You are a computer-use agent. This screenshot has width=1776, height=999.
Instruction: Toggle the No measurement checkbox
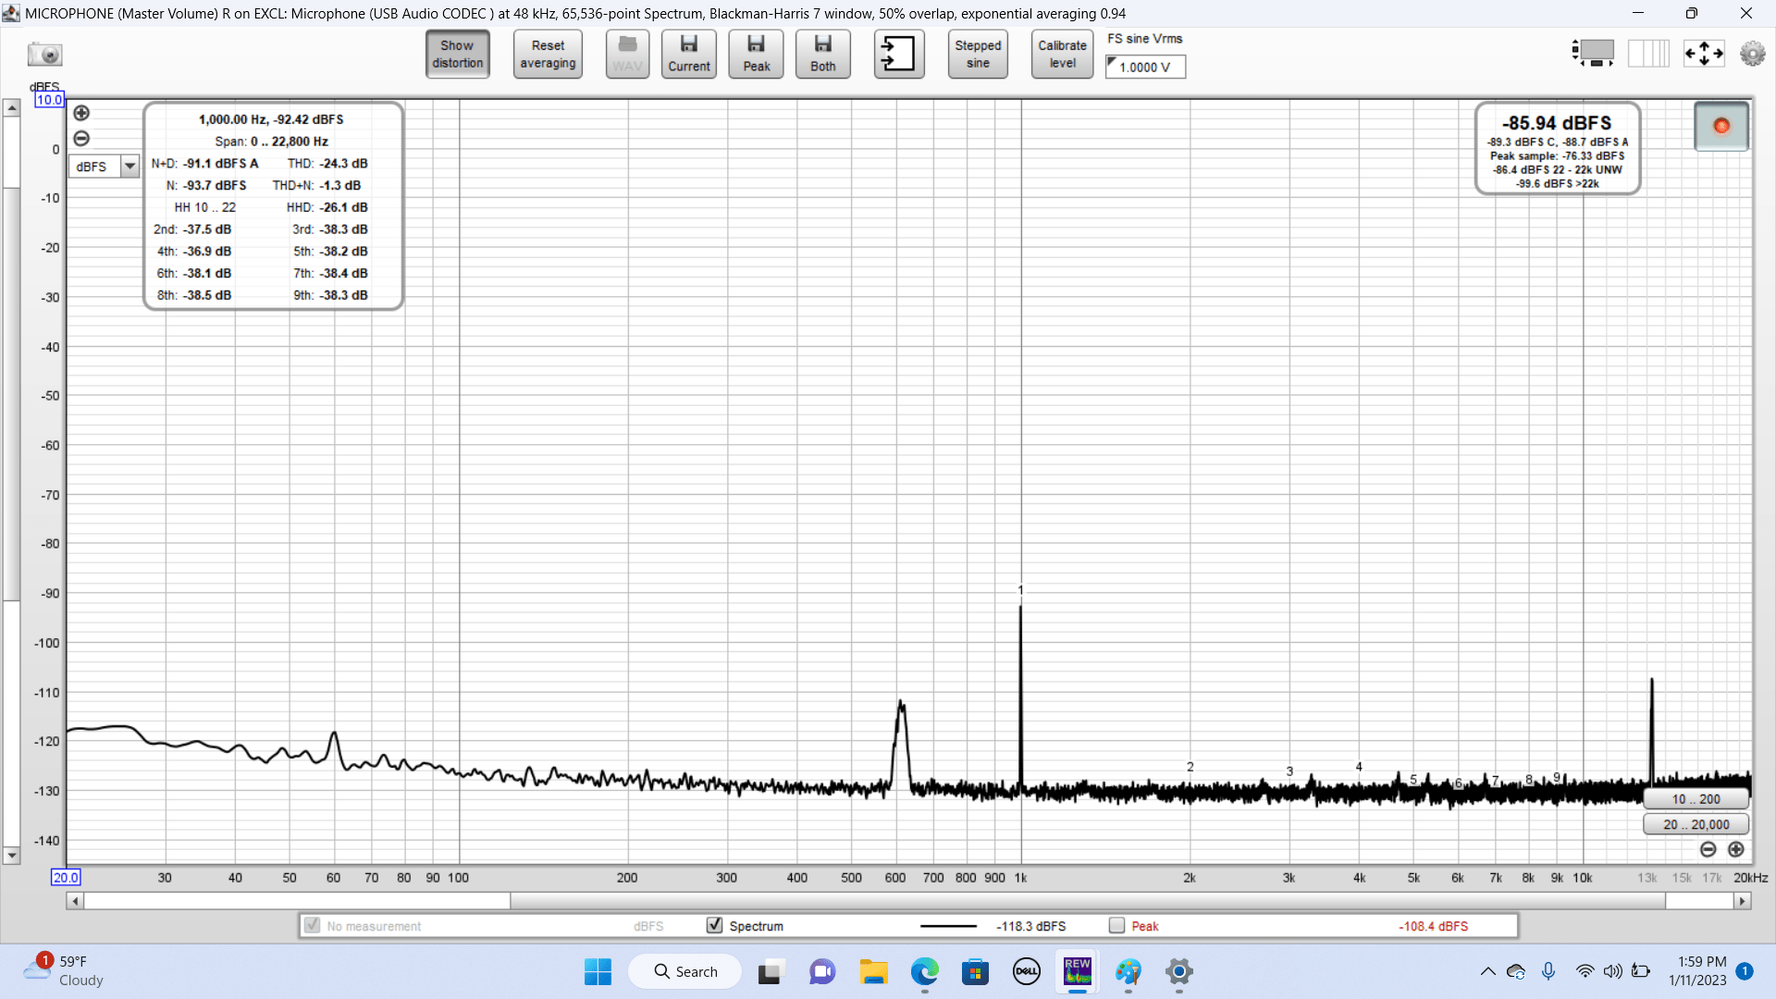[x=312, y=926]
